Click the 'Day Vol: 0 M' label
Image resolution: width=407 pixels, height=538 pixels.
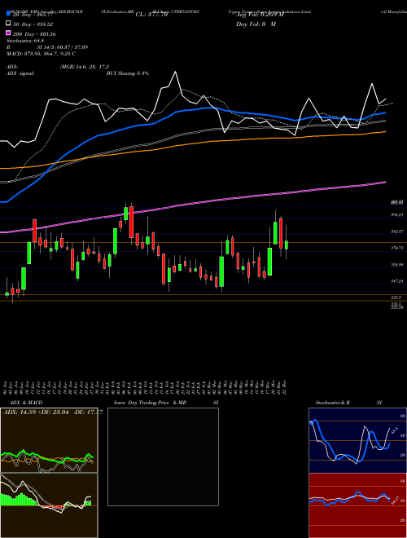[x=256, y=24]
